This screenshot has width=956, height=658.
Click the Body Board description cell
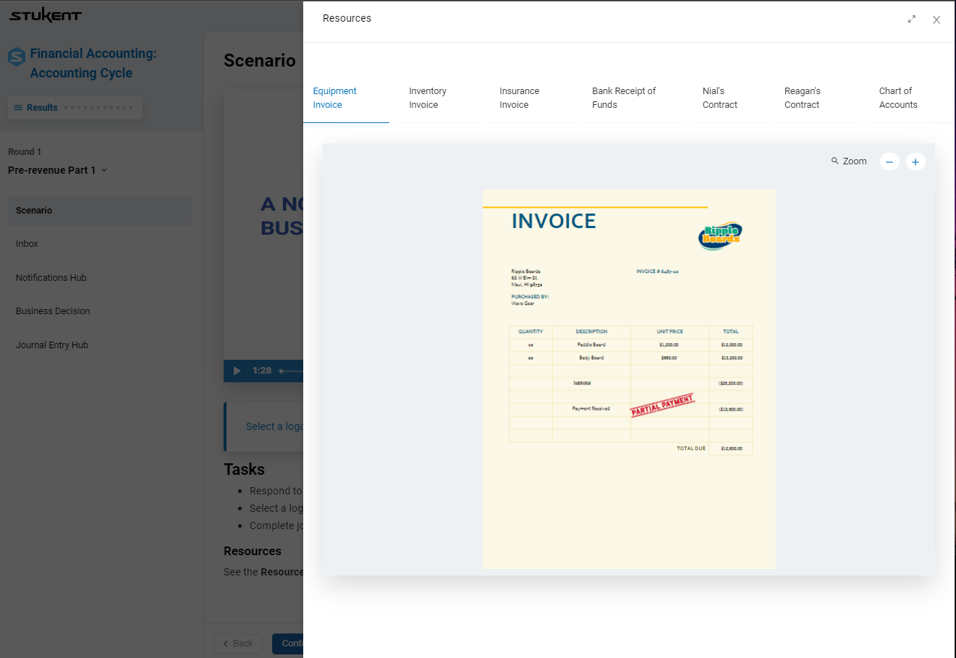pyautogui.click(x=591, y=358)
